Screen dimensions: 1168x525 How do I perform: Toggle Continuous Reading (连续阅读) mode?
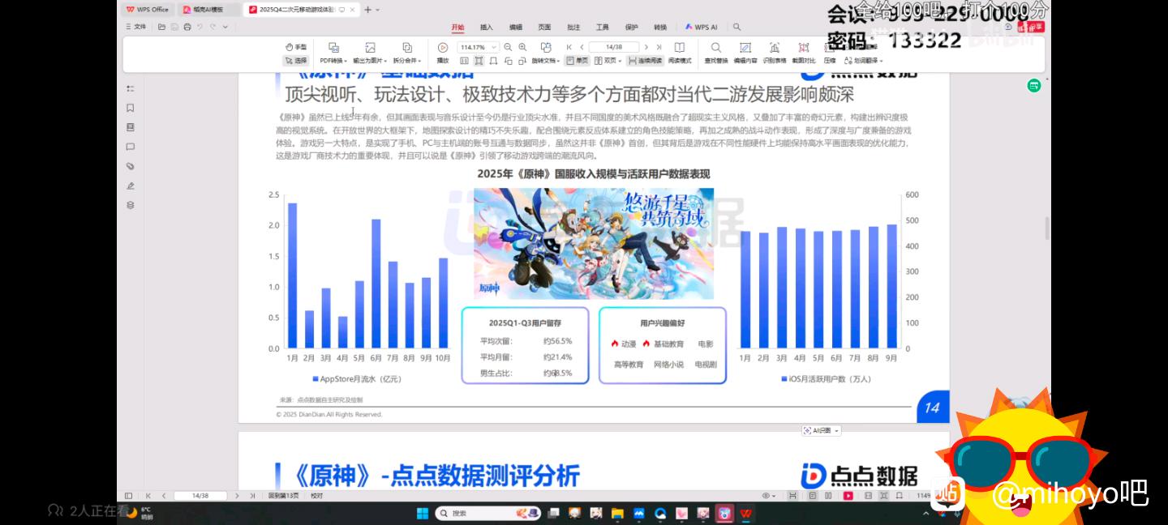645,61
